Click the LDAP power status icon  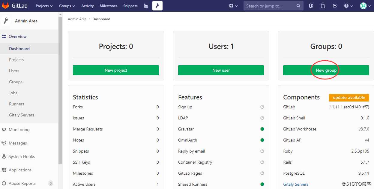[x=262, y=118]
